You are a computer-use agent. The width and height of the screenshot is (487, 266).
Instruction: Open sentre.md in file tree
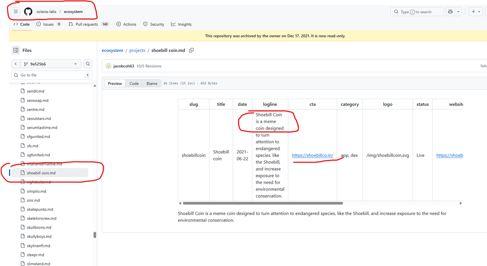(x=35, y=110)
